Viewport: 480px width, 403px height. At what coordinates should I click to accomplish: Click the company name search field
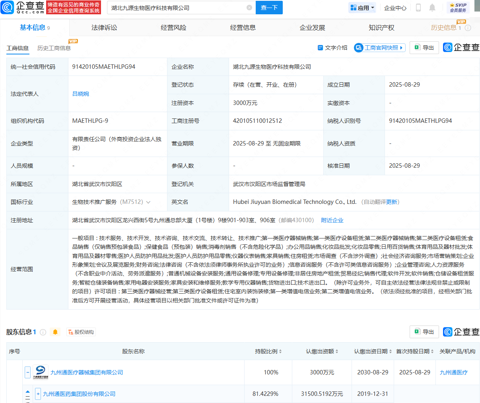click(177, 8)
